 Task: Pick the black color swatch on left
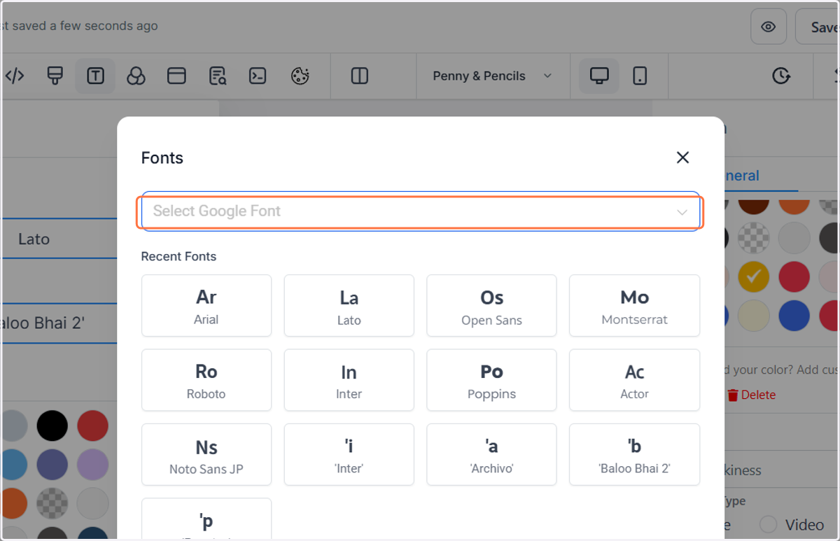pyautogui.click(x=52, y=426)
